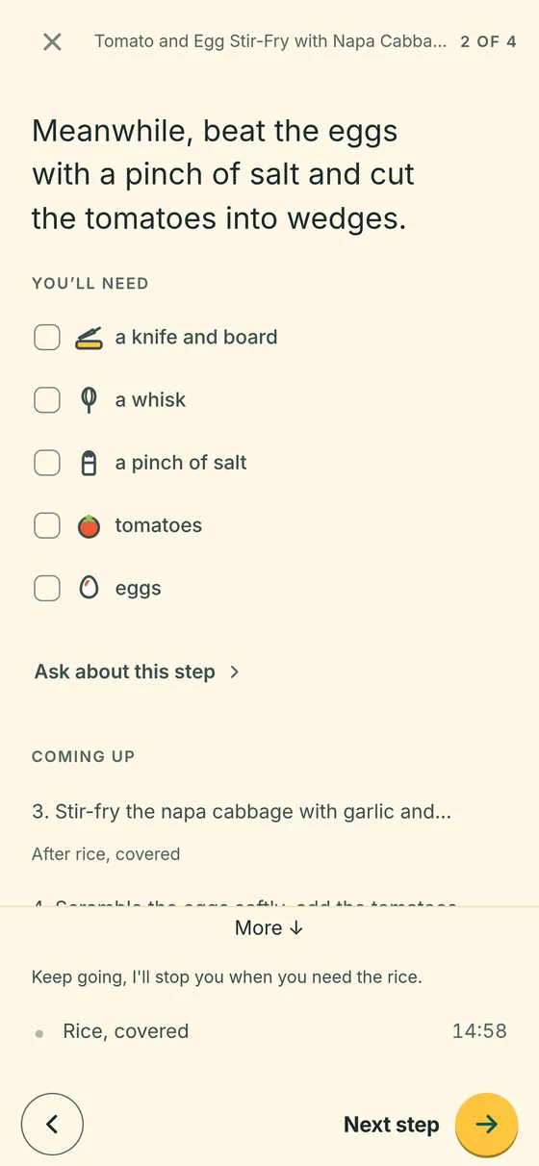Check off a knife and board

click(x=47, y=338)
